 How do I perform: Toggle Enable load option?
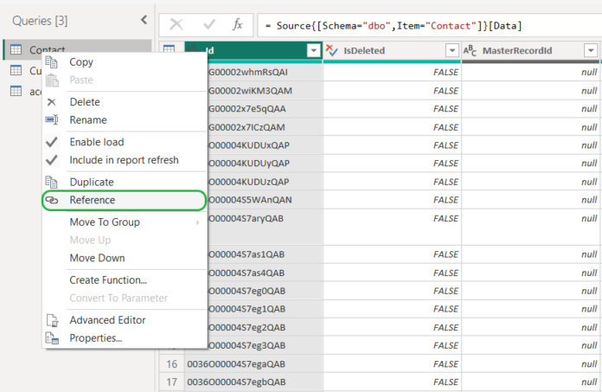click(x=96, y=142)
